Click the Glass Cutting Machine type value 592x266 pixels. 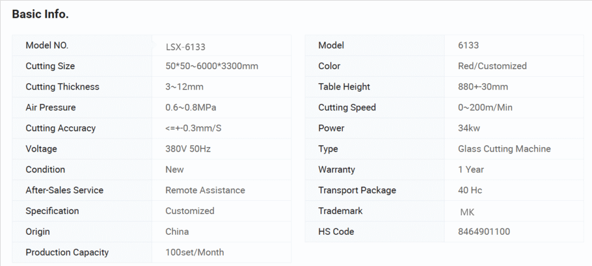[504, 149]
